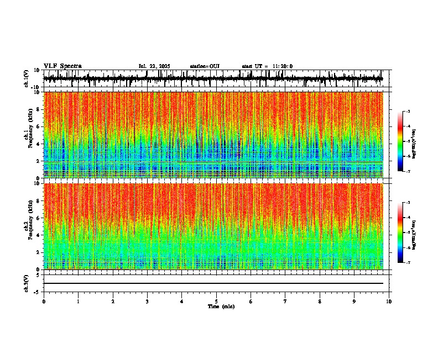Click the '-7' label on ch.1 colorbar

pos(408,171)
